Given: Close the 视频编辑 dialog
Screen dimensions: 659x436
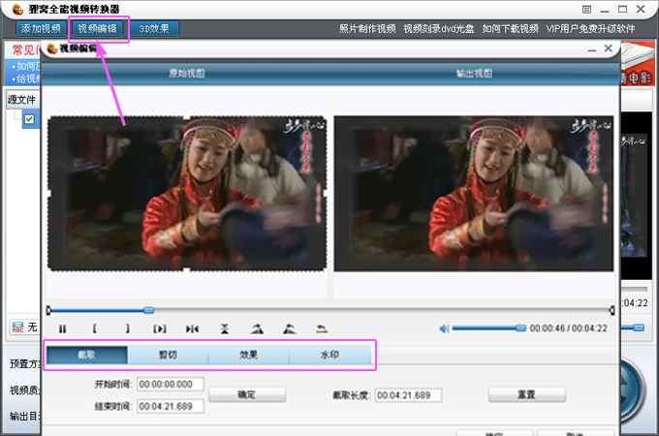Looking at the screenshot, I should (609, 48).
